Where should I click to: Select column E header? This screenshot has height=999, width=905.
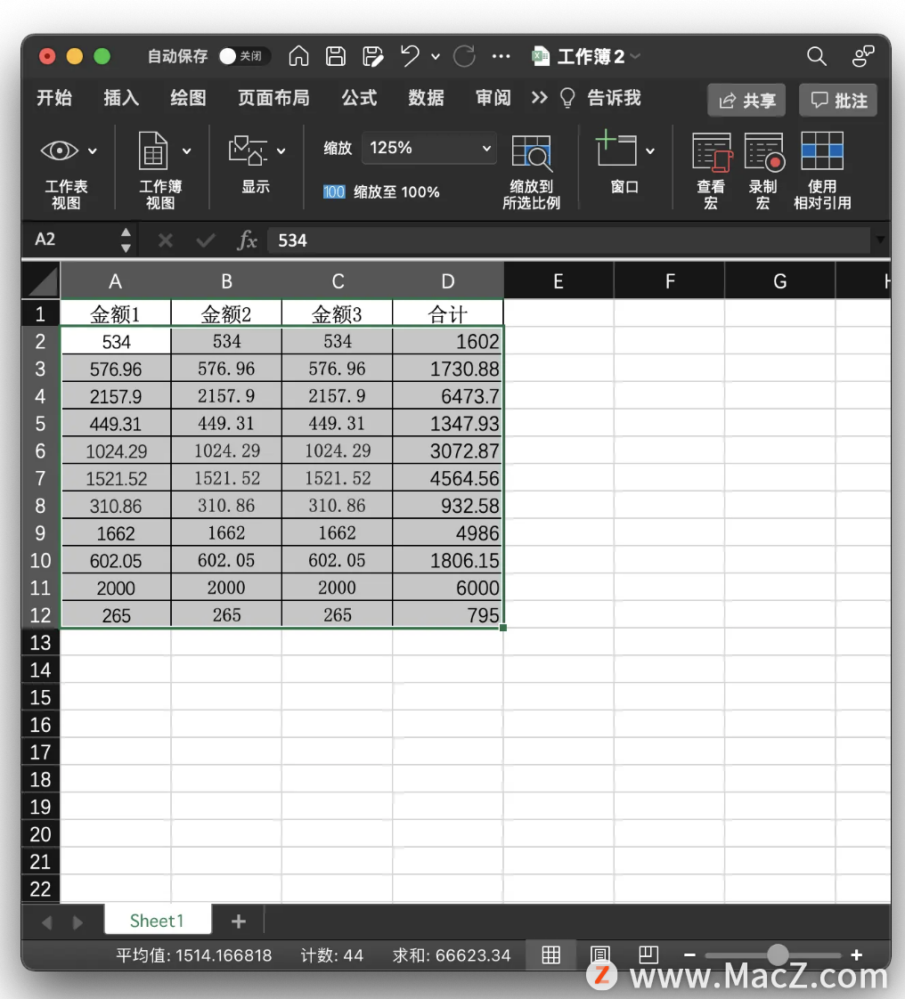pos(558,281)
